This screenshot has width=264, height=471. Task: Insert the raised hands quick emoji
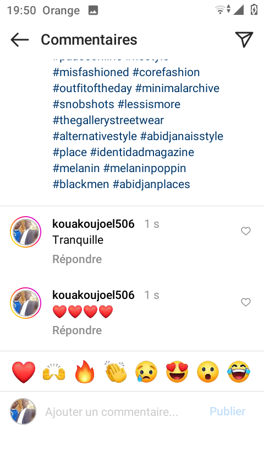pos(54,372)
